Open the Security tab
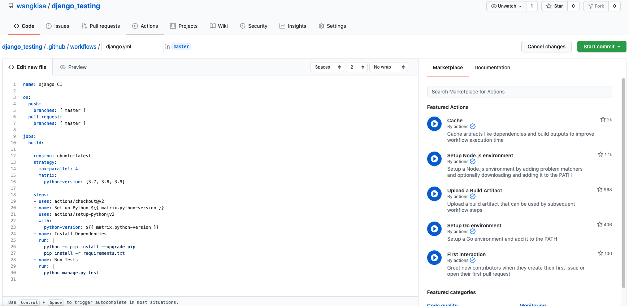The width and height of the screenshot is (629, 306). click(253, 26)
